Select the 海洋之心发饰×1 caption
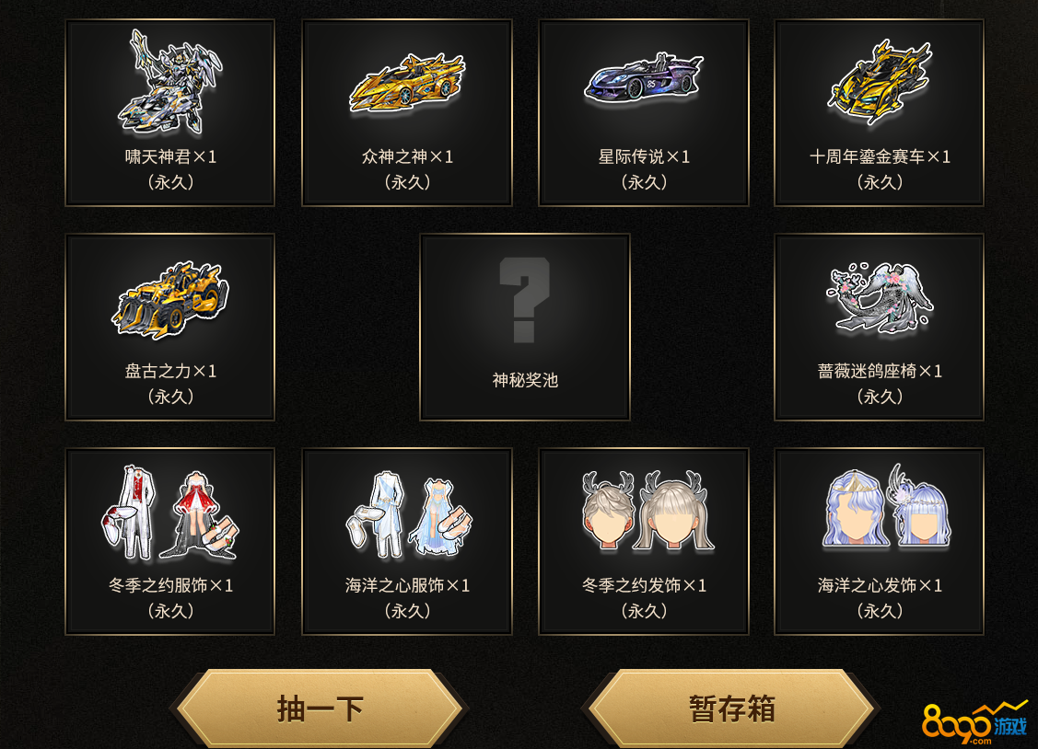The height and width of the screenshot is (749, 1038). pos(880,585)
